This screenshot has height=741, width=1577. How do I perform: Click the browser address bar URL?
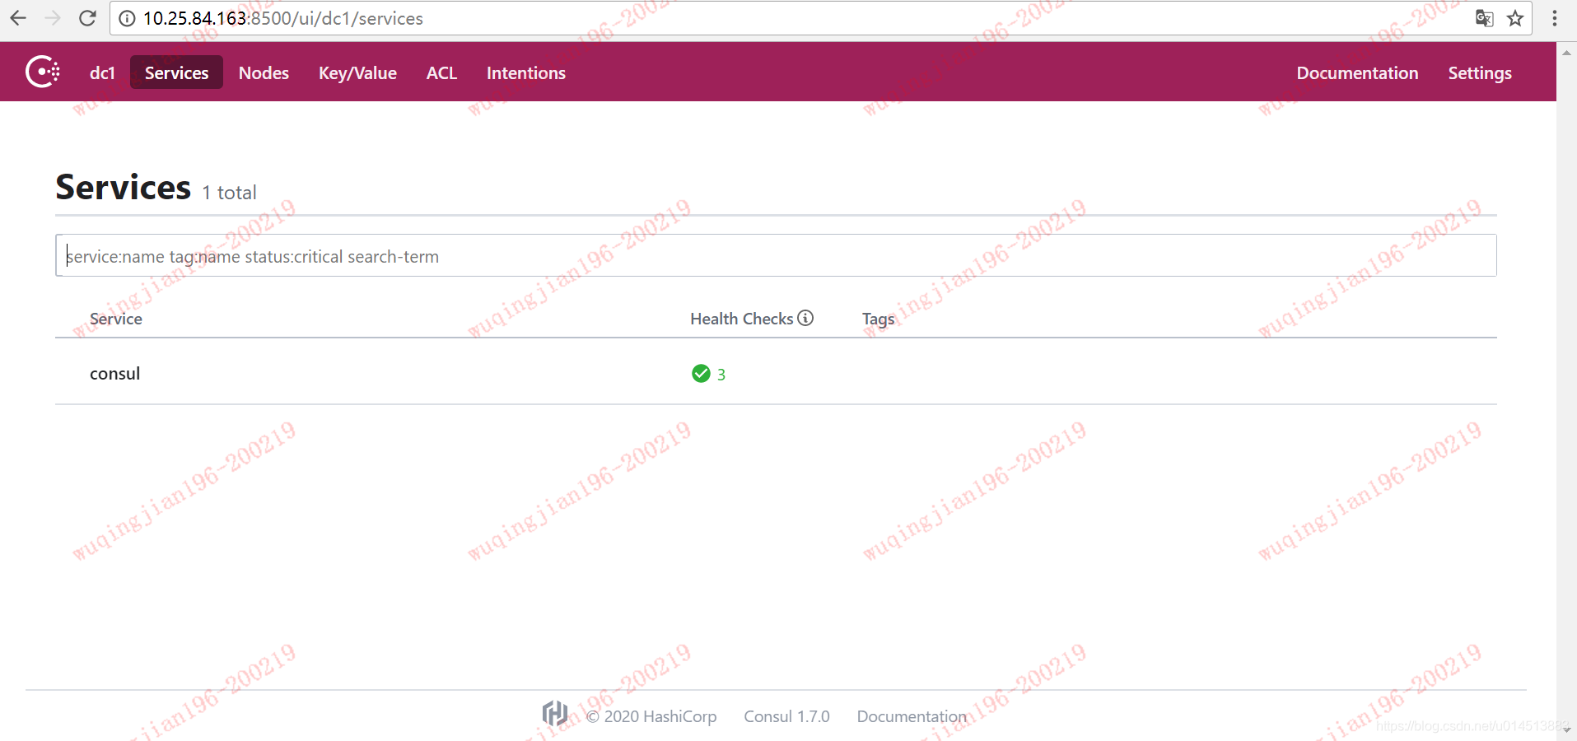(x=283, y=18)
